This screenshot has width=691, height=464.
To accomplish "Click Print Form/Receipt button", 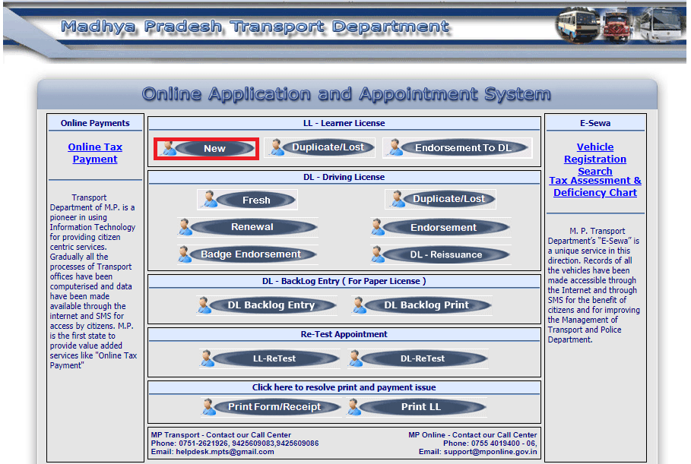I will tap(271, 407).
